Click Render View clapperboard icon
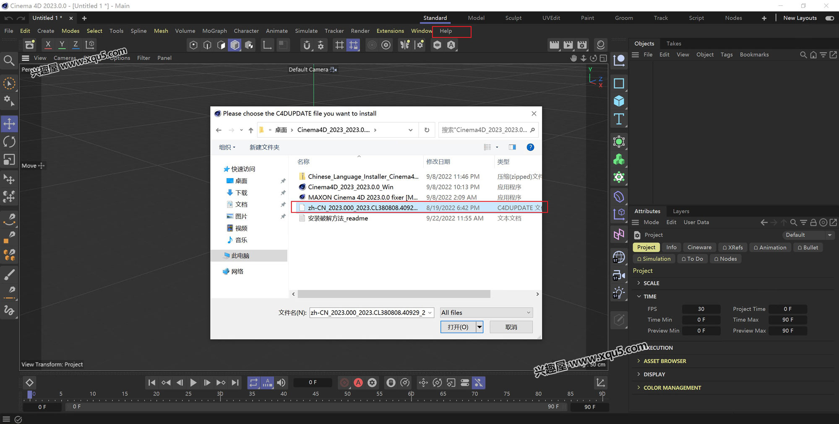 (554, 45)
